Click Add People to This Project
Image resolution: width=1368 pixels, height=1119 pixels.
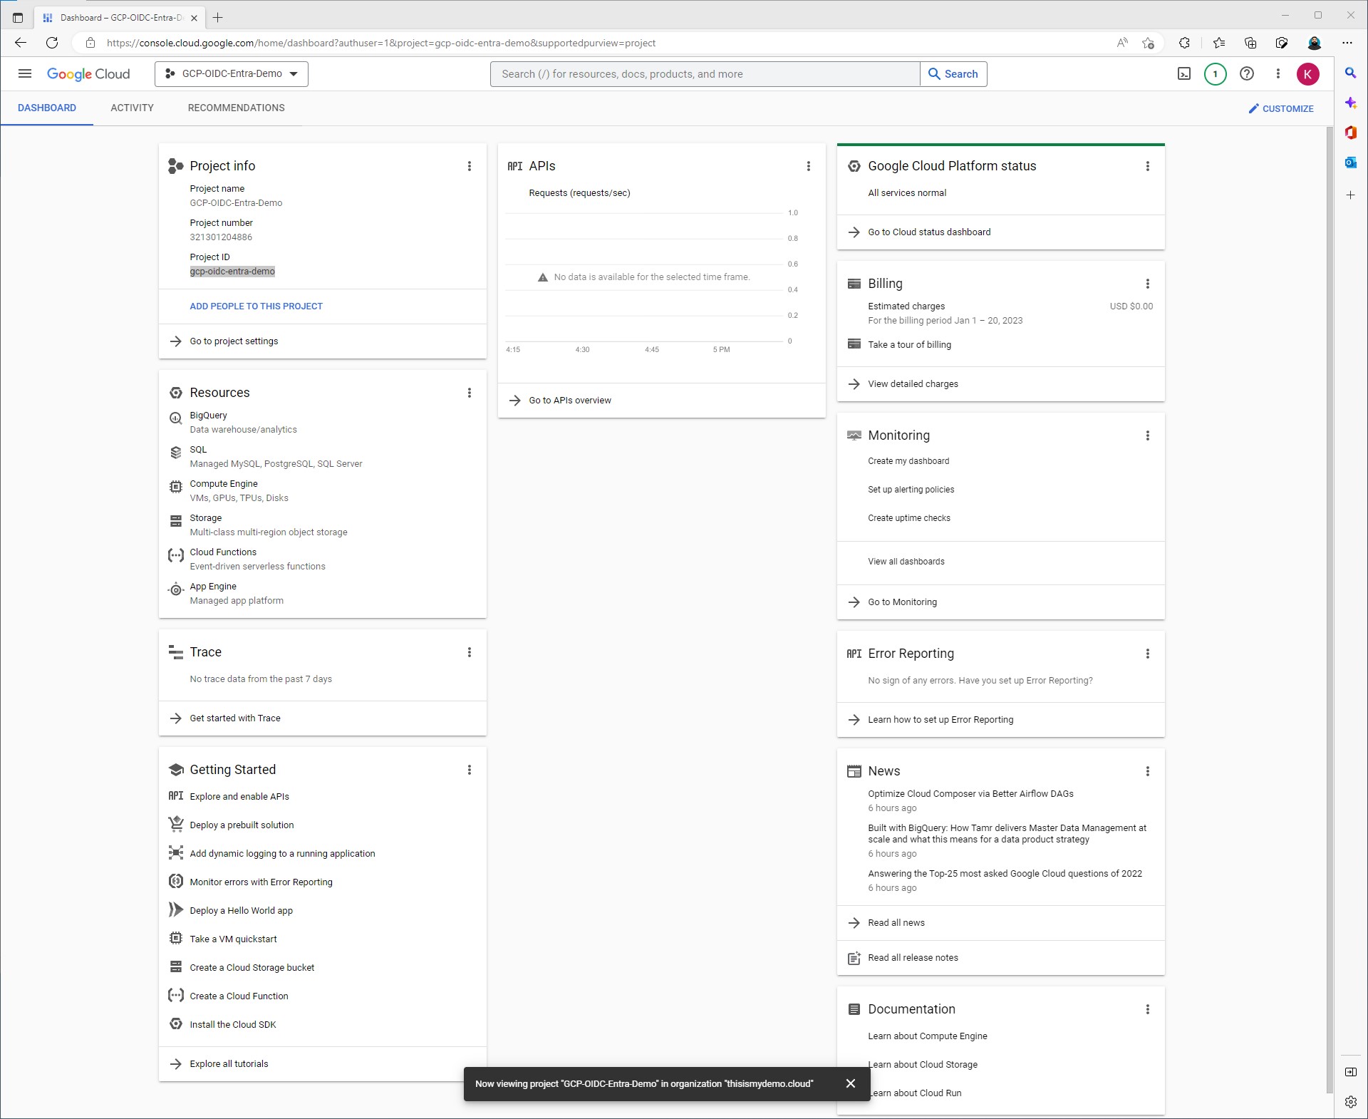256,306
